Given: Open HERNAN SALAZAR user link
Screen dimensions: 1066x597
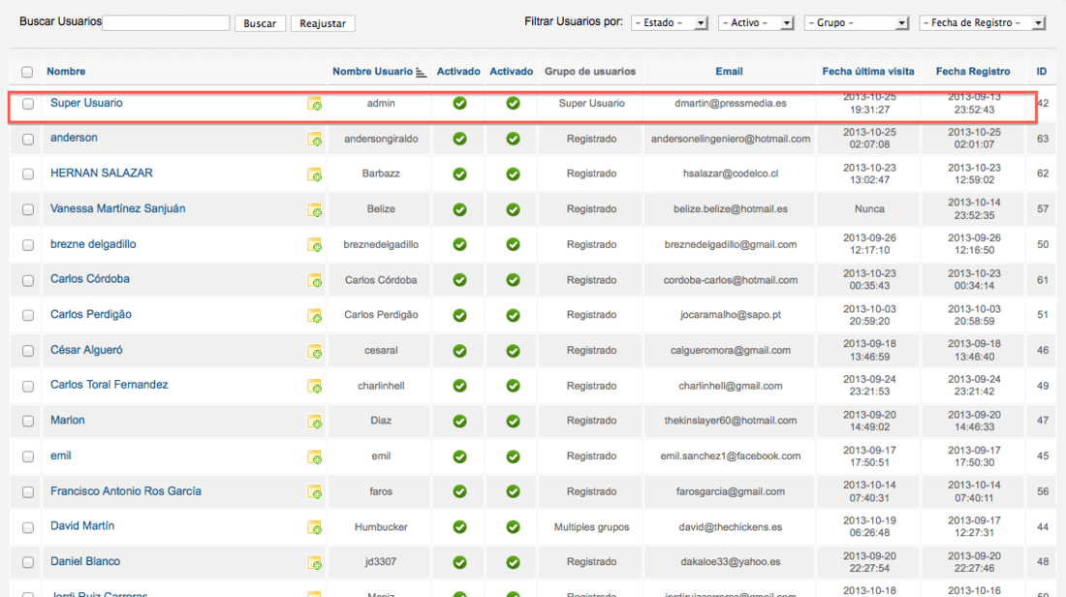Looking at the screenshot, I should (x=102, y=173).
